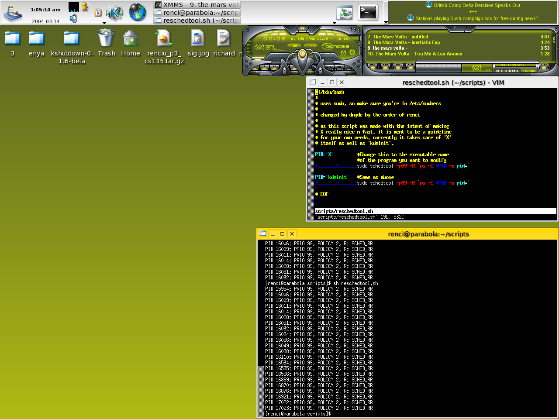Expand the arrow below the pager icon
Viewport: 559px width, 419px height.
pyautogui.click(x=335, y=23)
